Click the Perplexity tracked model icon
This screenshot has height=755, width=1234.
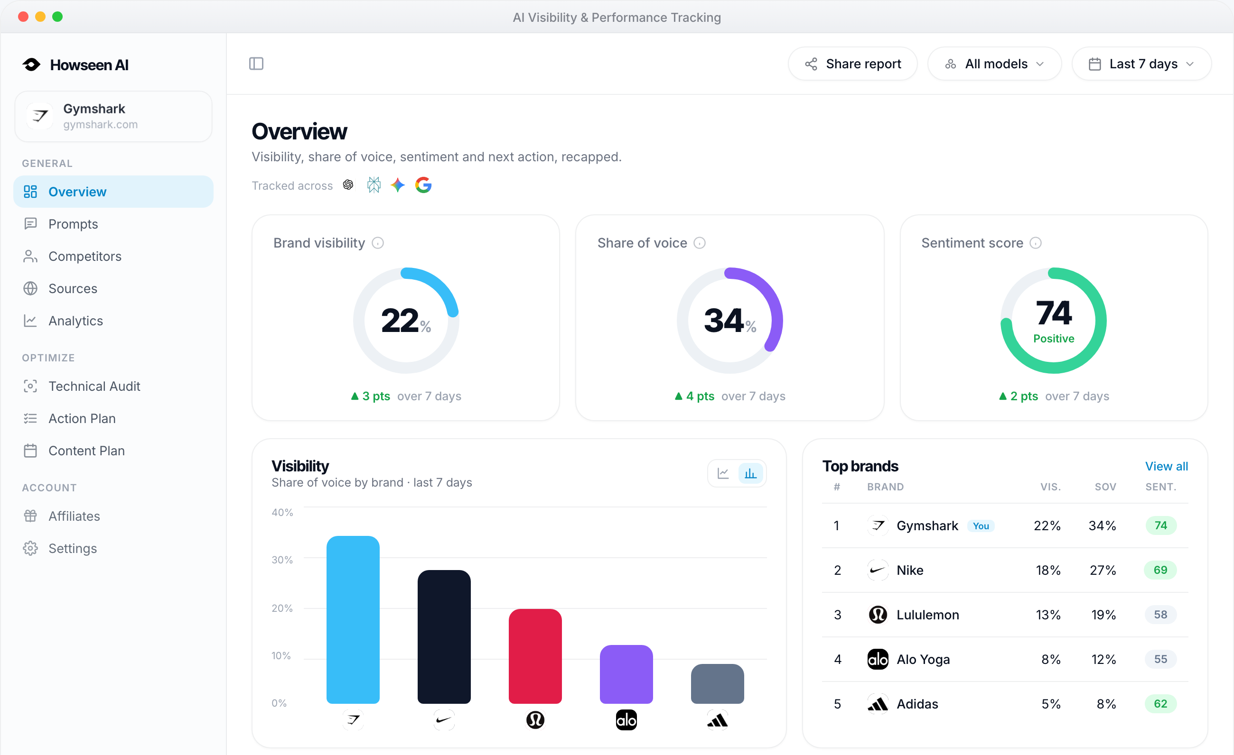[374, 185]
